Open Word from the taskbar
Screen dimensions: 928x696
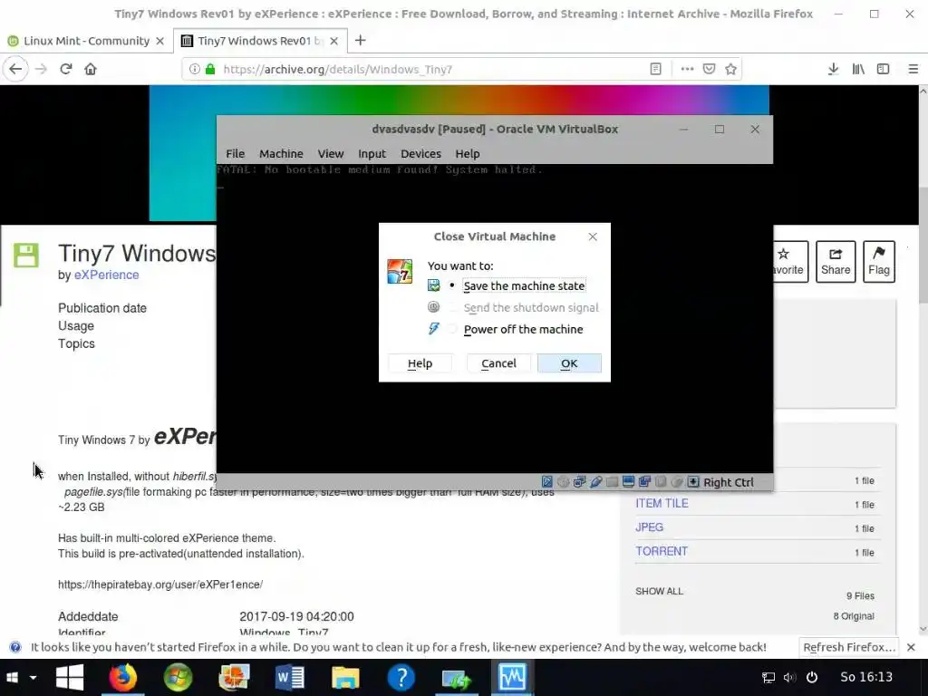click(x=290, y=678)
